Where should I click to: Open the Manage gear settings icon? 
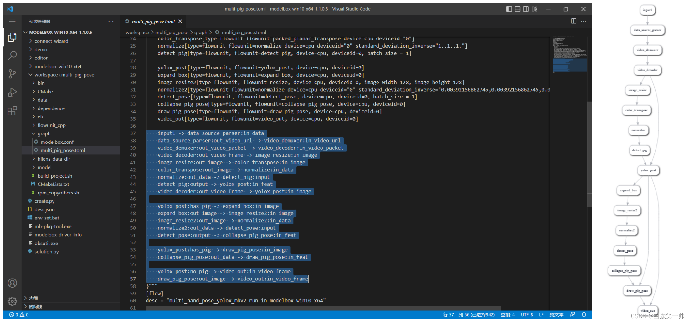pos(12,301)
